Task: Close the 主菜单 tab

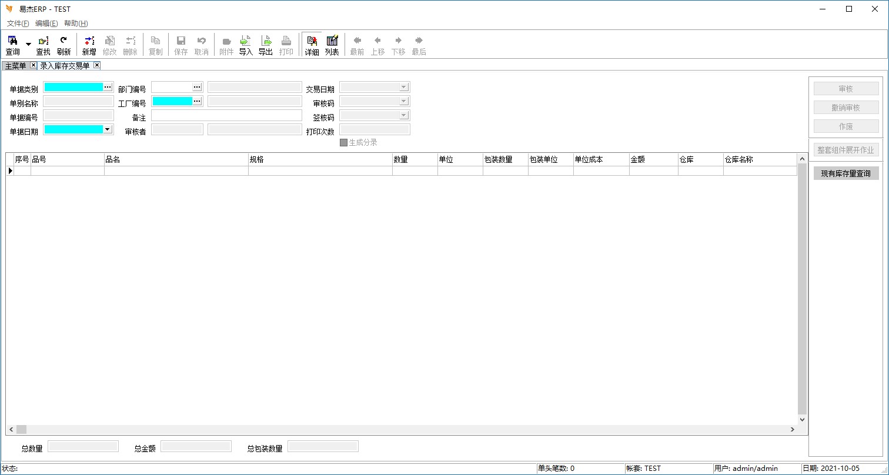Action: 33,65
